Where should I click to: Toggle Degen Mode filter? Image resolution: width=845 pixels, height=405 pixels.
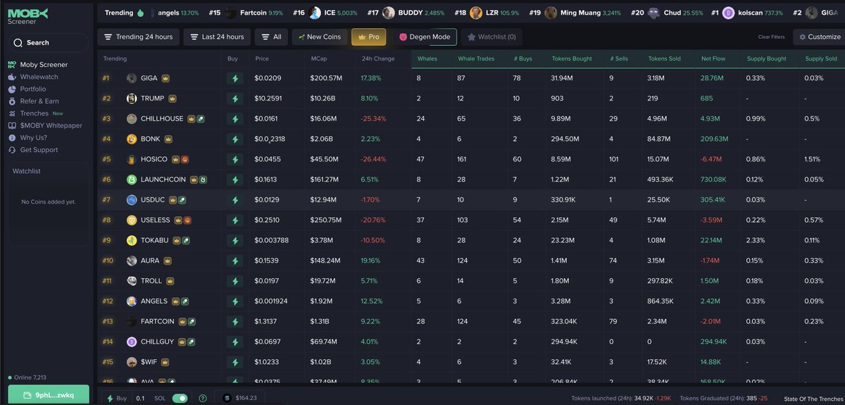click(425, 37)
